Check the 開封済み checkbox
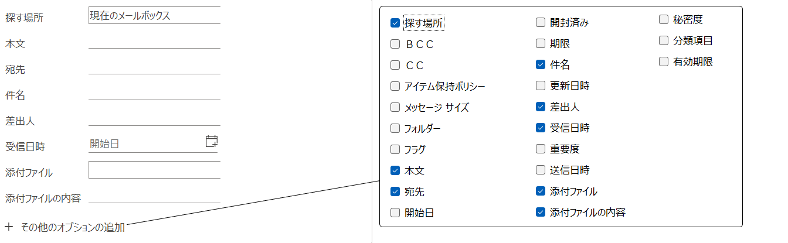 click(x=541, y=23)
